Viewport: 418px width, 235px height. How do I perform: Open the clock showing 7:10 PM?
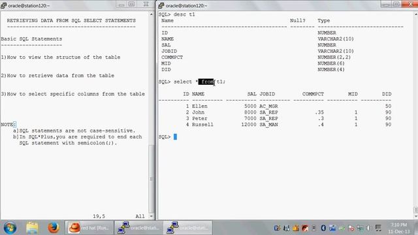399,228
